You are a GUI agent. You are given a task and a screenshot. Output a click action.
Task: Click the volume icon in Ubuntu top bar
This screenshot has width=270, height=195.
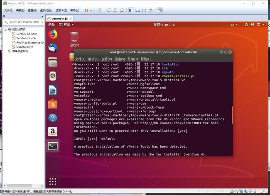(252, 25)
